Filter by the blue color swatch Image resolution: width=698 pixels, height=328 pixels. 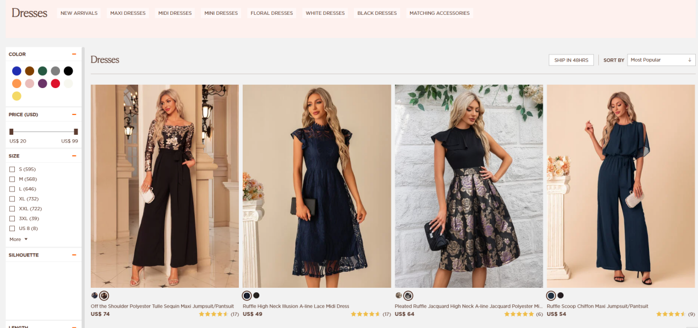pyautogui.click(x=17, y=71)
